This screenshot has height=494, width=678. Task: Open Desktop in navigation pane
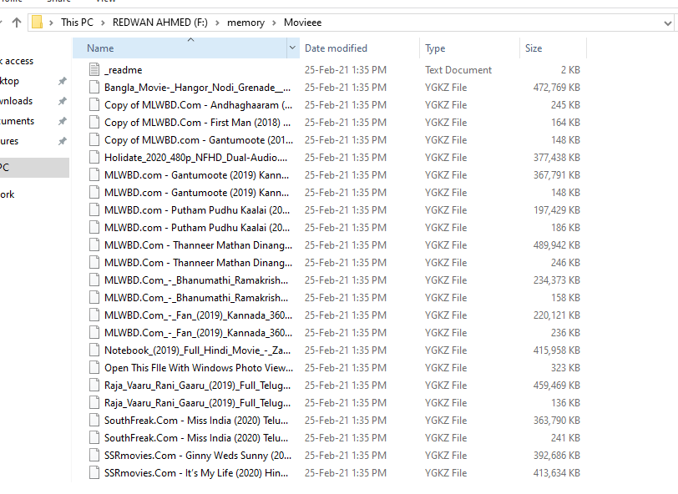click(x=9, y=81)
